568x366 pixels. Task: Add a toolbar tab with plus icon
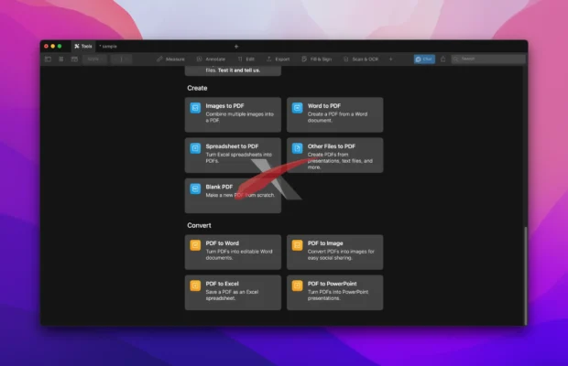coord(390,59)
